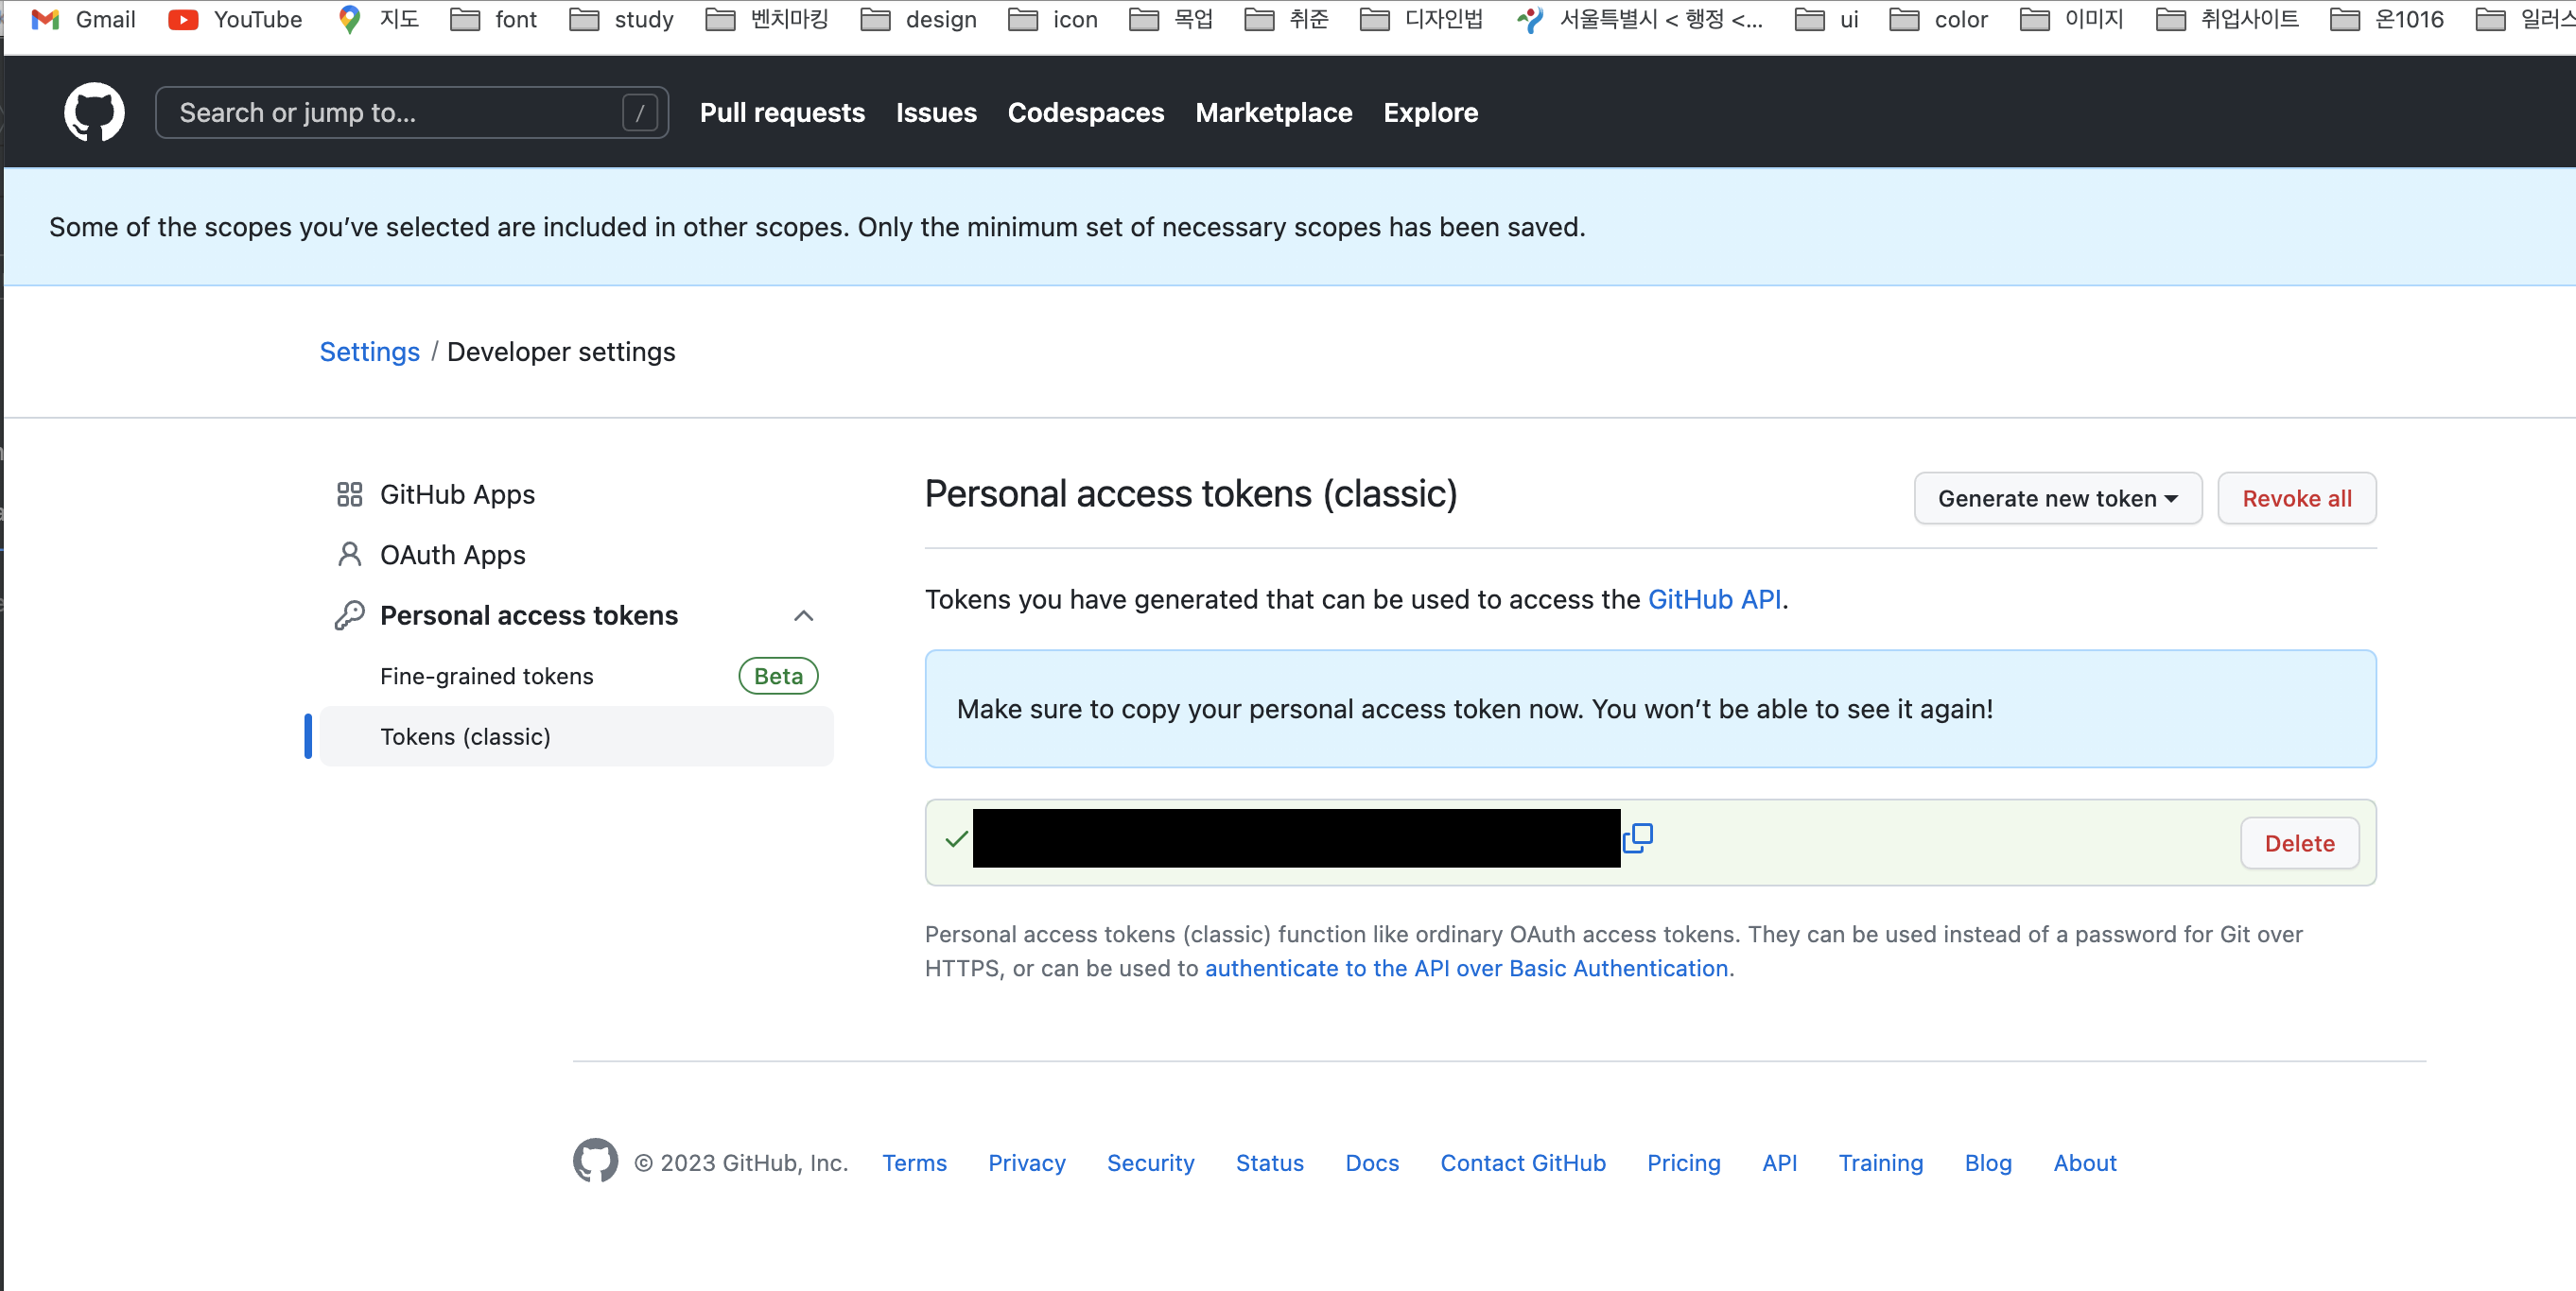Open the color bookmark folder

pyautogui.click(x=1939, y=19)
